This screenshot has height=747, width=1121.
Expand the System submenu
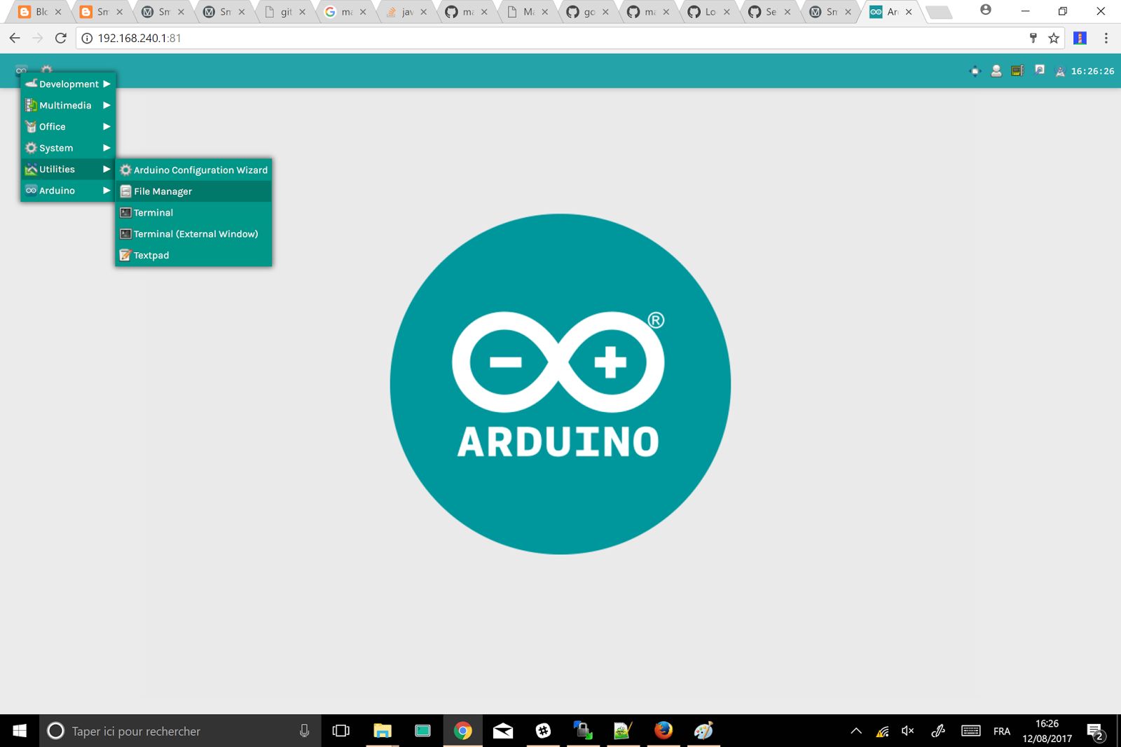(x=68, y=148)
